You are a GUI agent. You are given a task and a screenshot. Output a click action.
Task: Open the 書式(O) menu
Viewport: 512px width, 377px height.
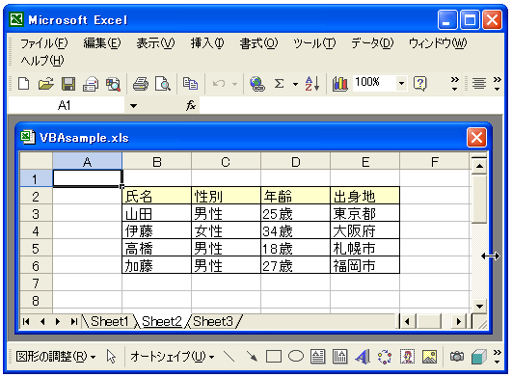click(x=259, y=43)
